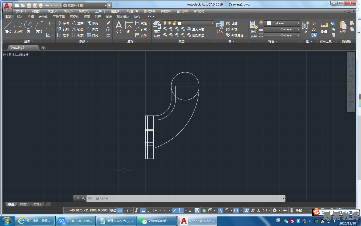
Task: Click the Fillet (圆角) tool
Action: [x=93, y=29]
